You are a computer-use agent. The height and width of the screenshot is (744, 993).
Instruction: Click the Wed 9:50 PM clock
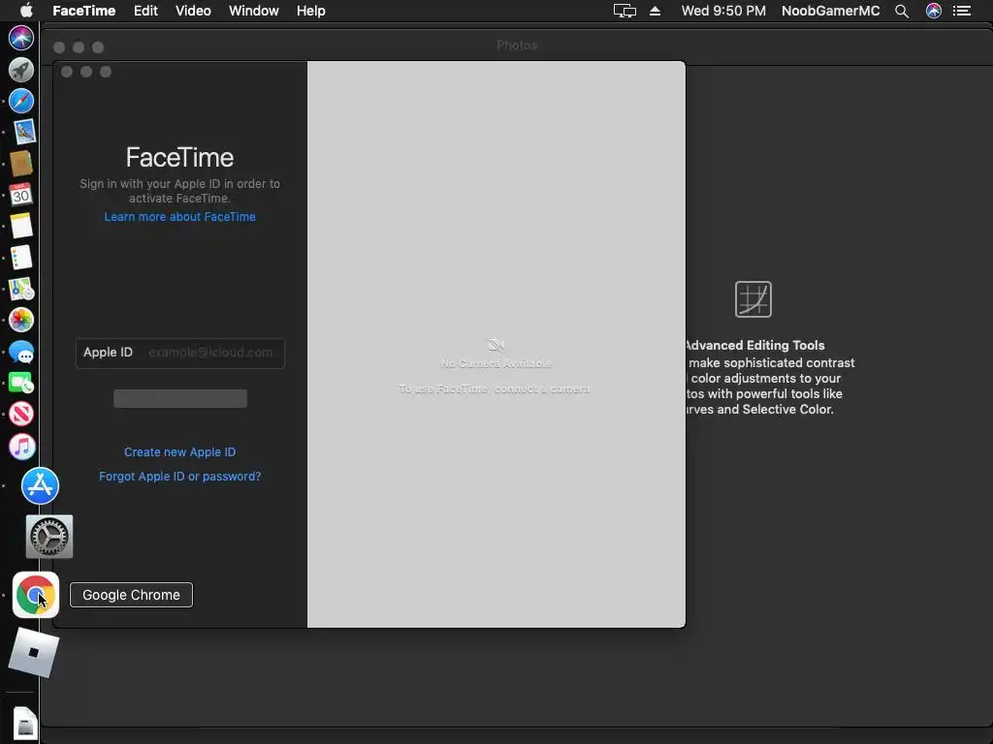click(723, 11)
